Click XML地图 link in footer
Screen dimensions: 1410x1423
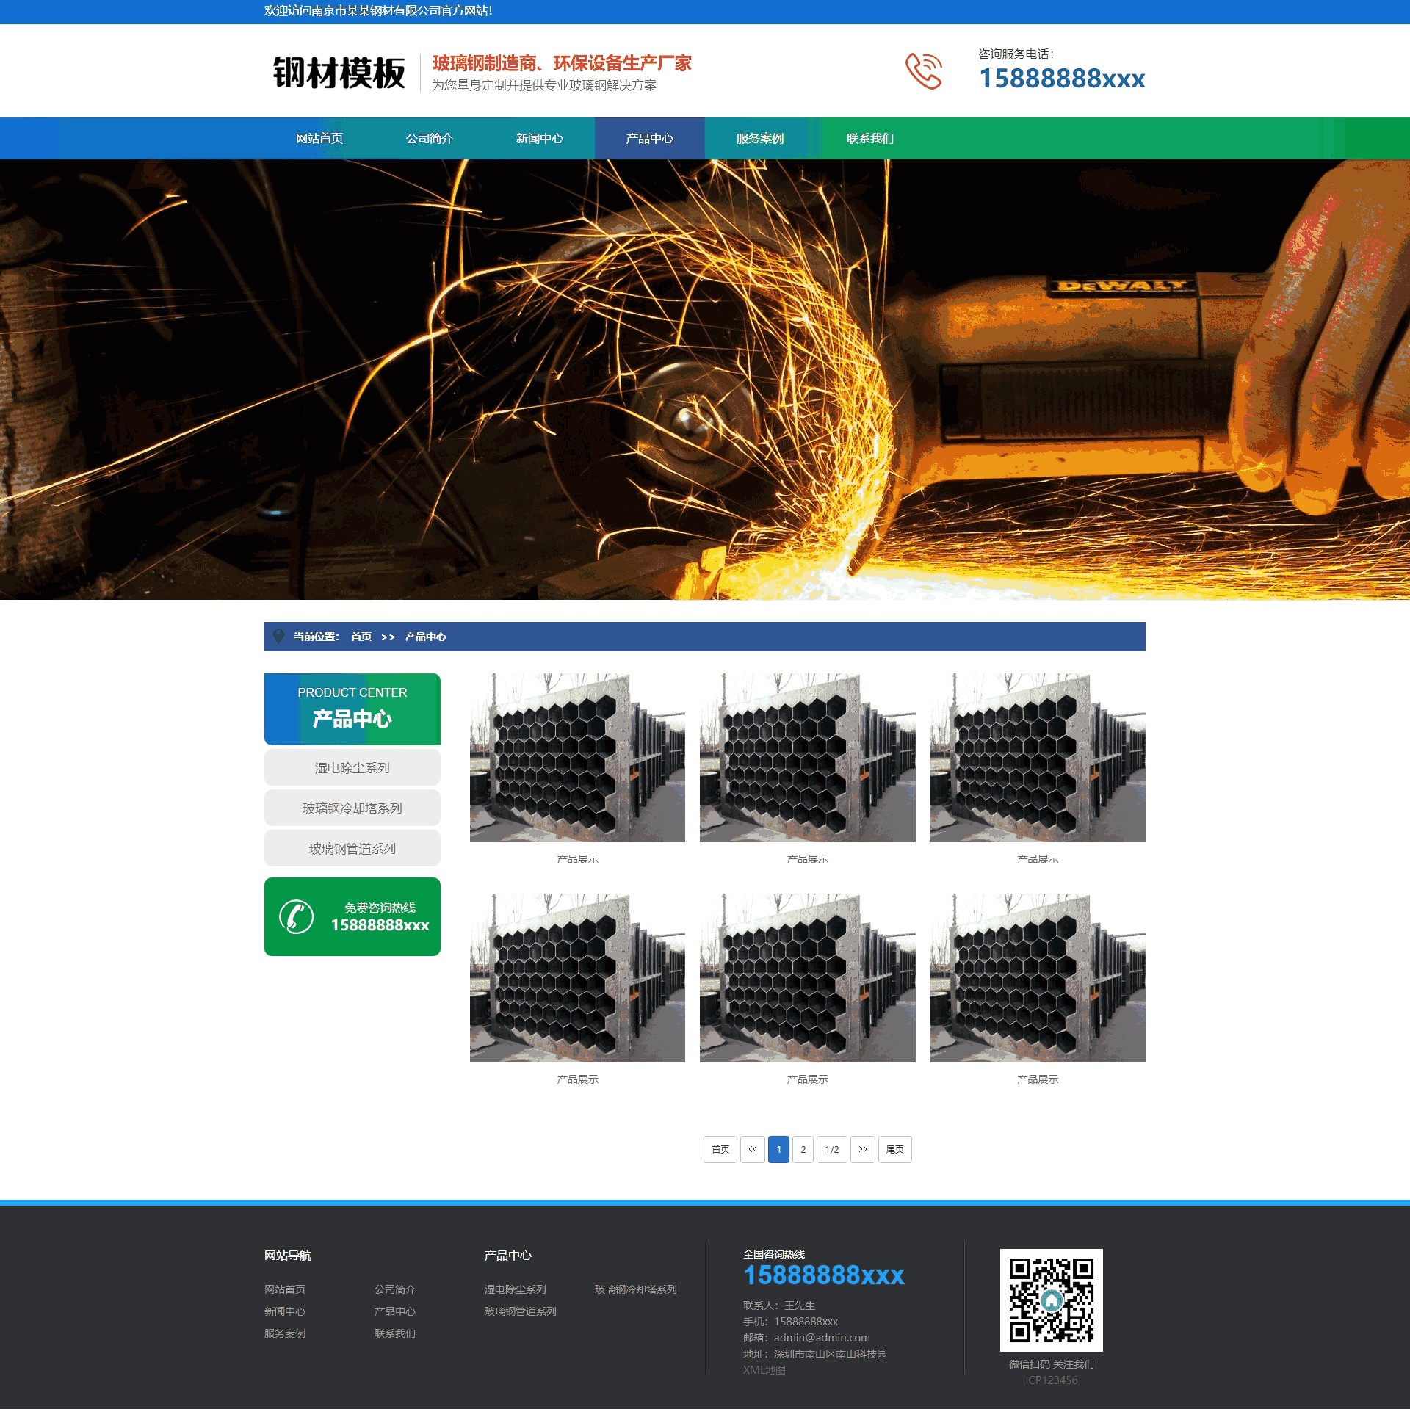[x=764, y=1370]
